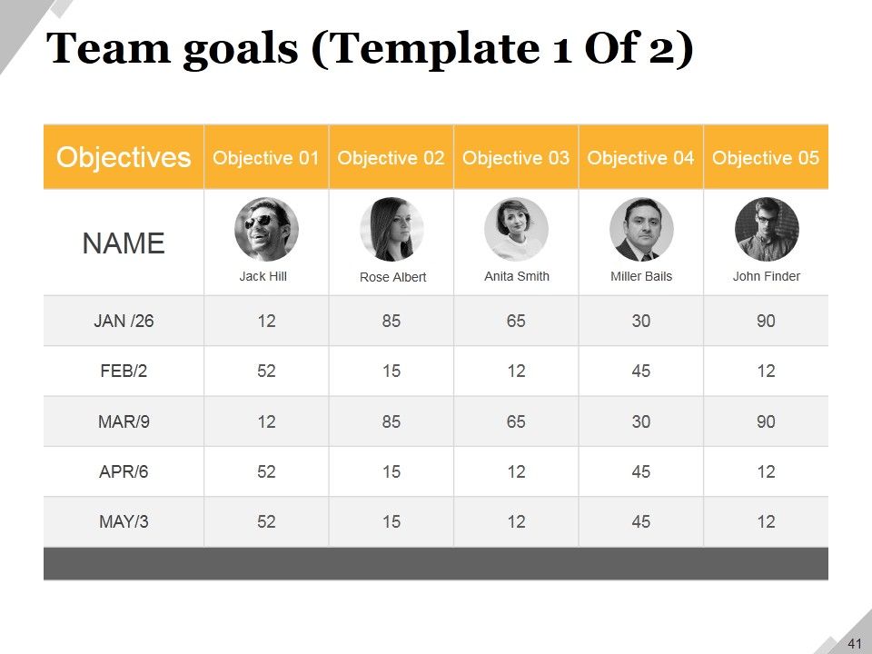Image resolution: width=872 pixels, height=654 pixels.
Task: Select Rose Albert's circular portrait
Action: [391, 229]
